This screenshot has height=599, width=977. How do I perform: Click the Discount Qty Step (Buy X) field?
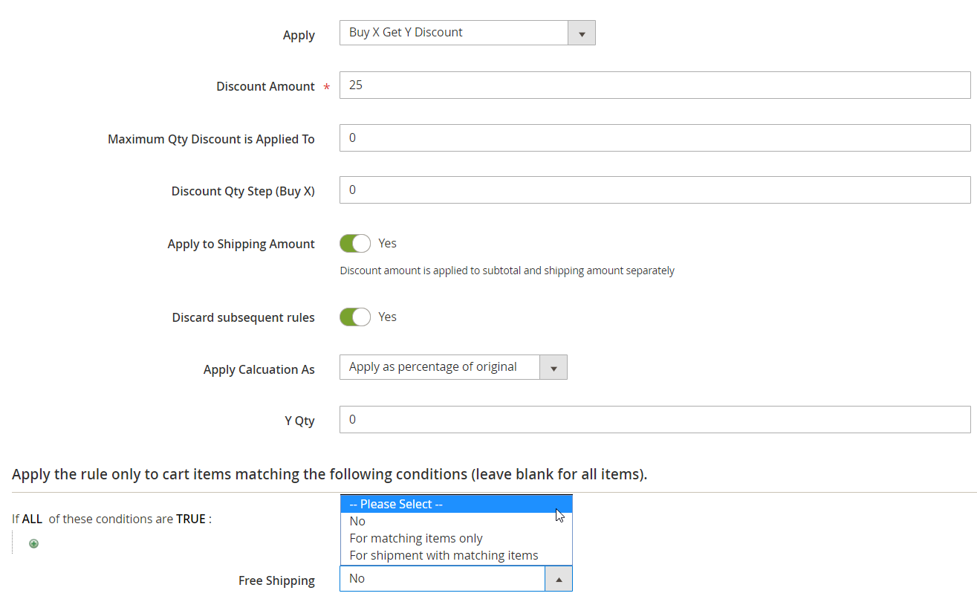point(655,190)
